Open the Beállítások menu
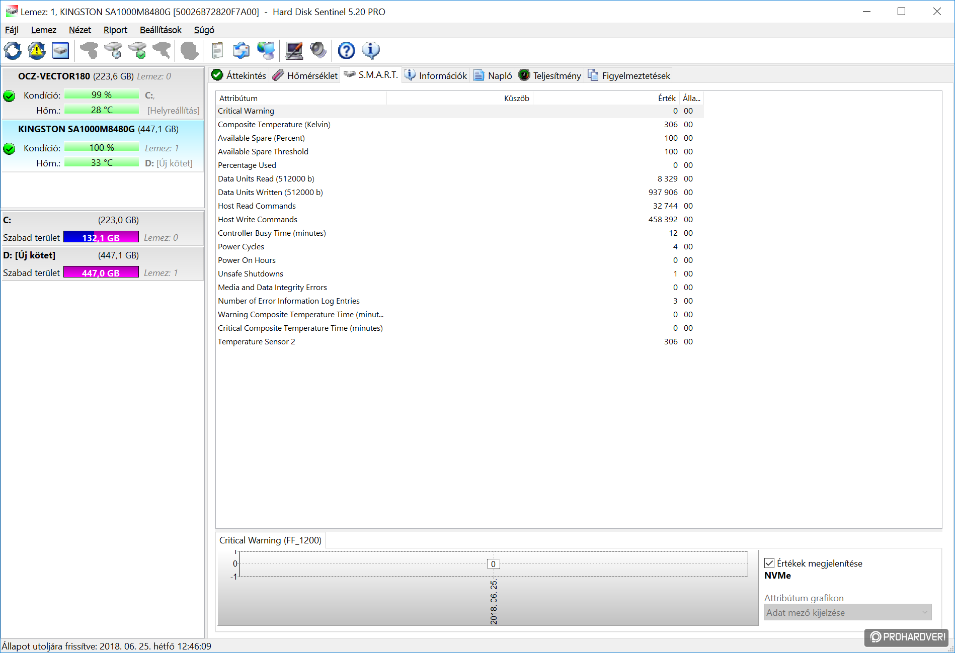The width and height of the screenshot is (955, 653). [x=161, y=30]
